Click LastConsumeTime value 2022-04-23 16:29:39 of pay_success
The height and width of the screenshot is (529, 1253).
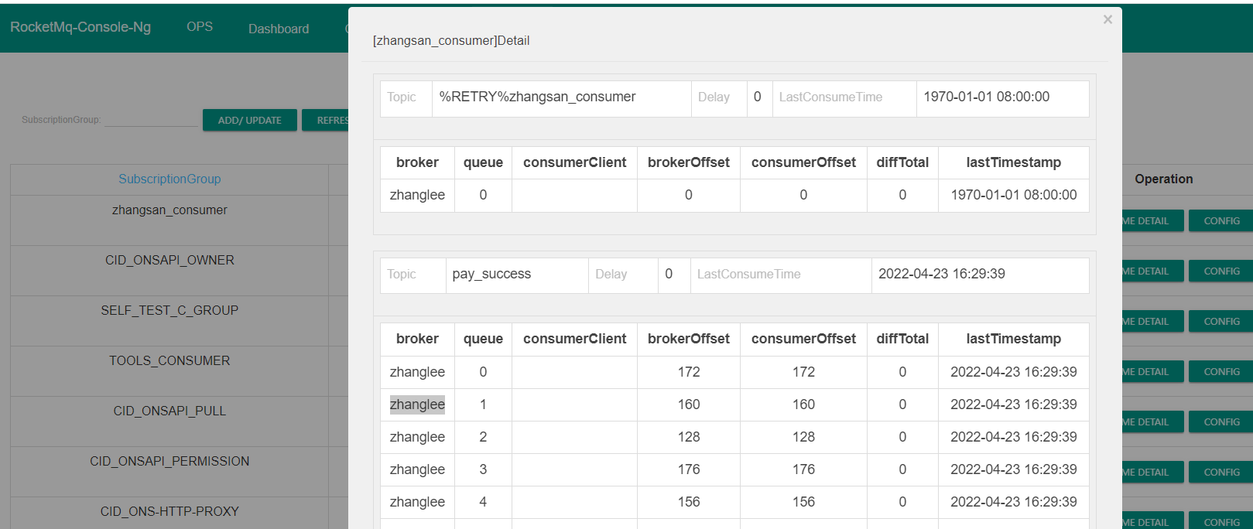(x=941, y=274)
